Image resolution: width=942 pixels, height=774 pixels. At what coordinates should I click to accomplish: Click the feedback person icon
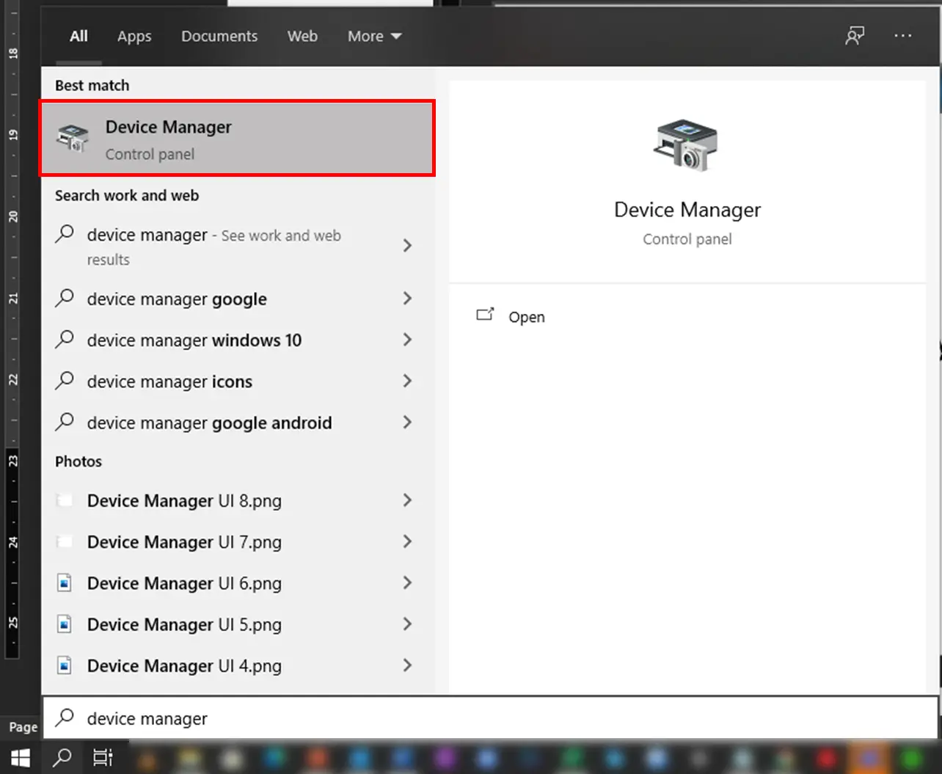coord(855,36)
